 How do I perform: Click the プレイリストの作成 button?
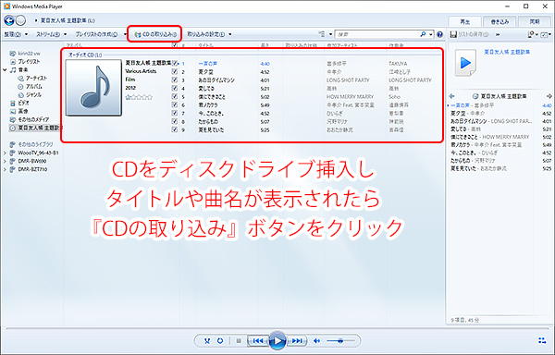point(96,34)
